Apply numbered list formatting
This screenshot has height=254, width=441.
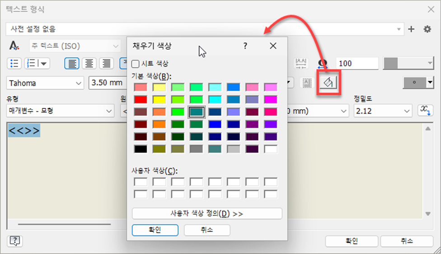tap(32, 64)
